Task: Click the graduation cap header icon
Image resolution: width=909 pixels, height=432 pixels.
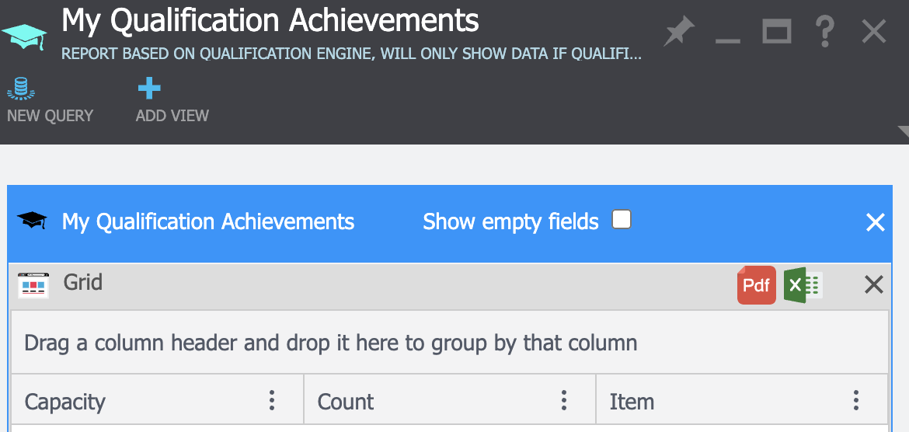Action: click(x=24, y=35)
